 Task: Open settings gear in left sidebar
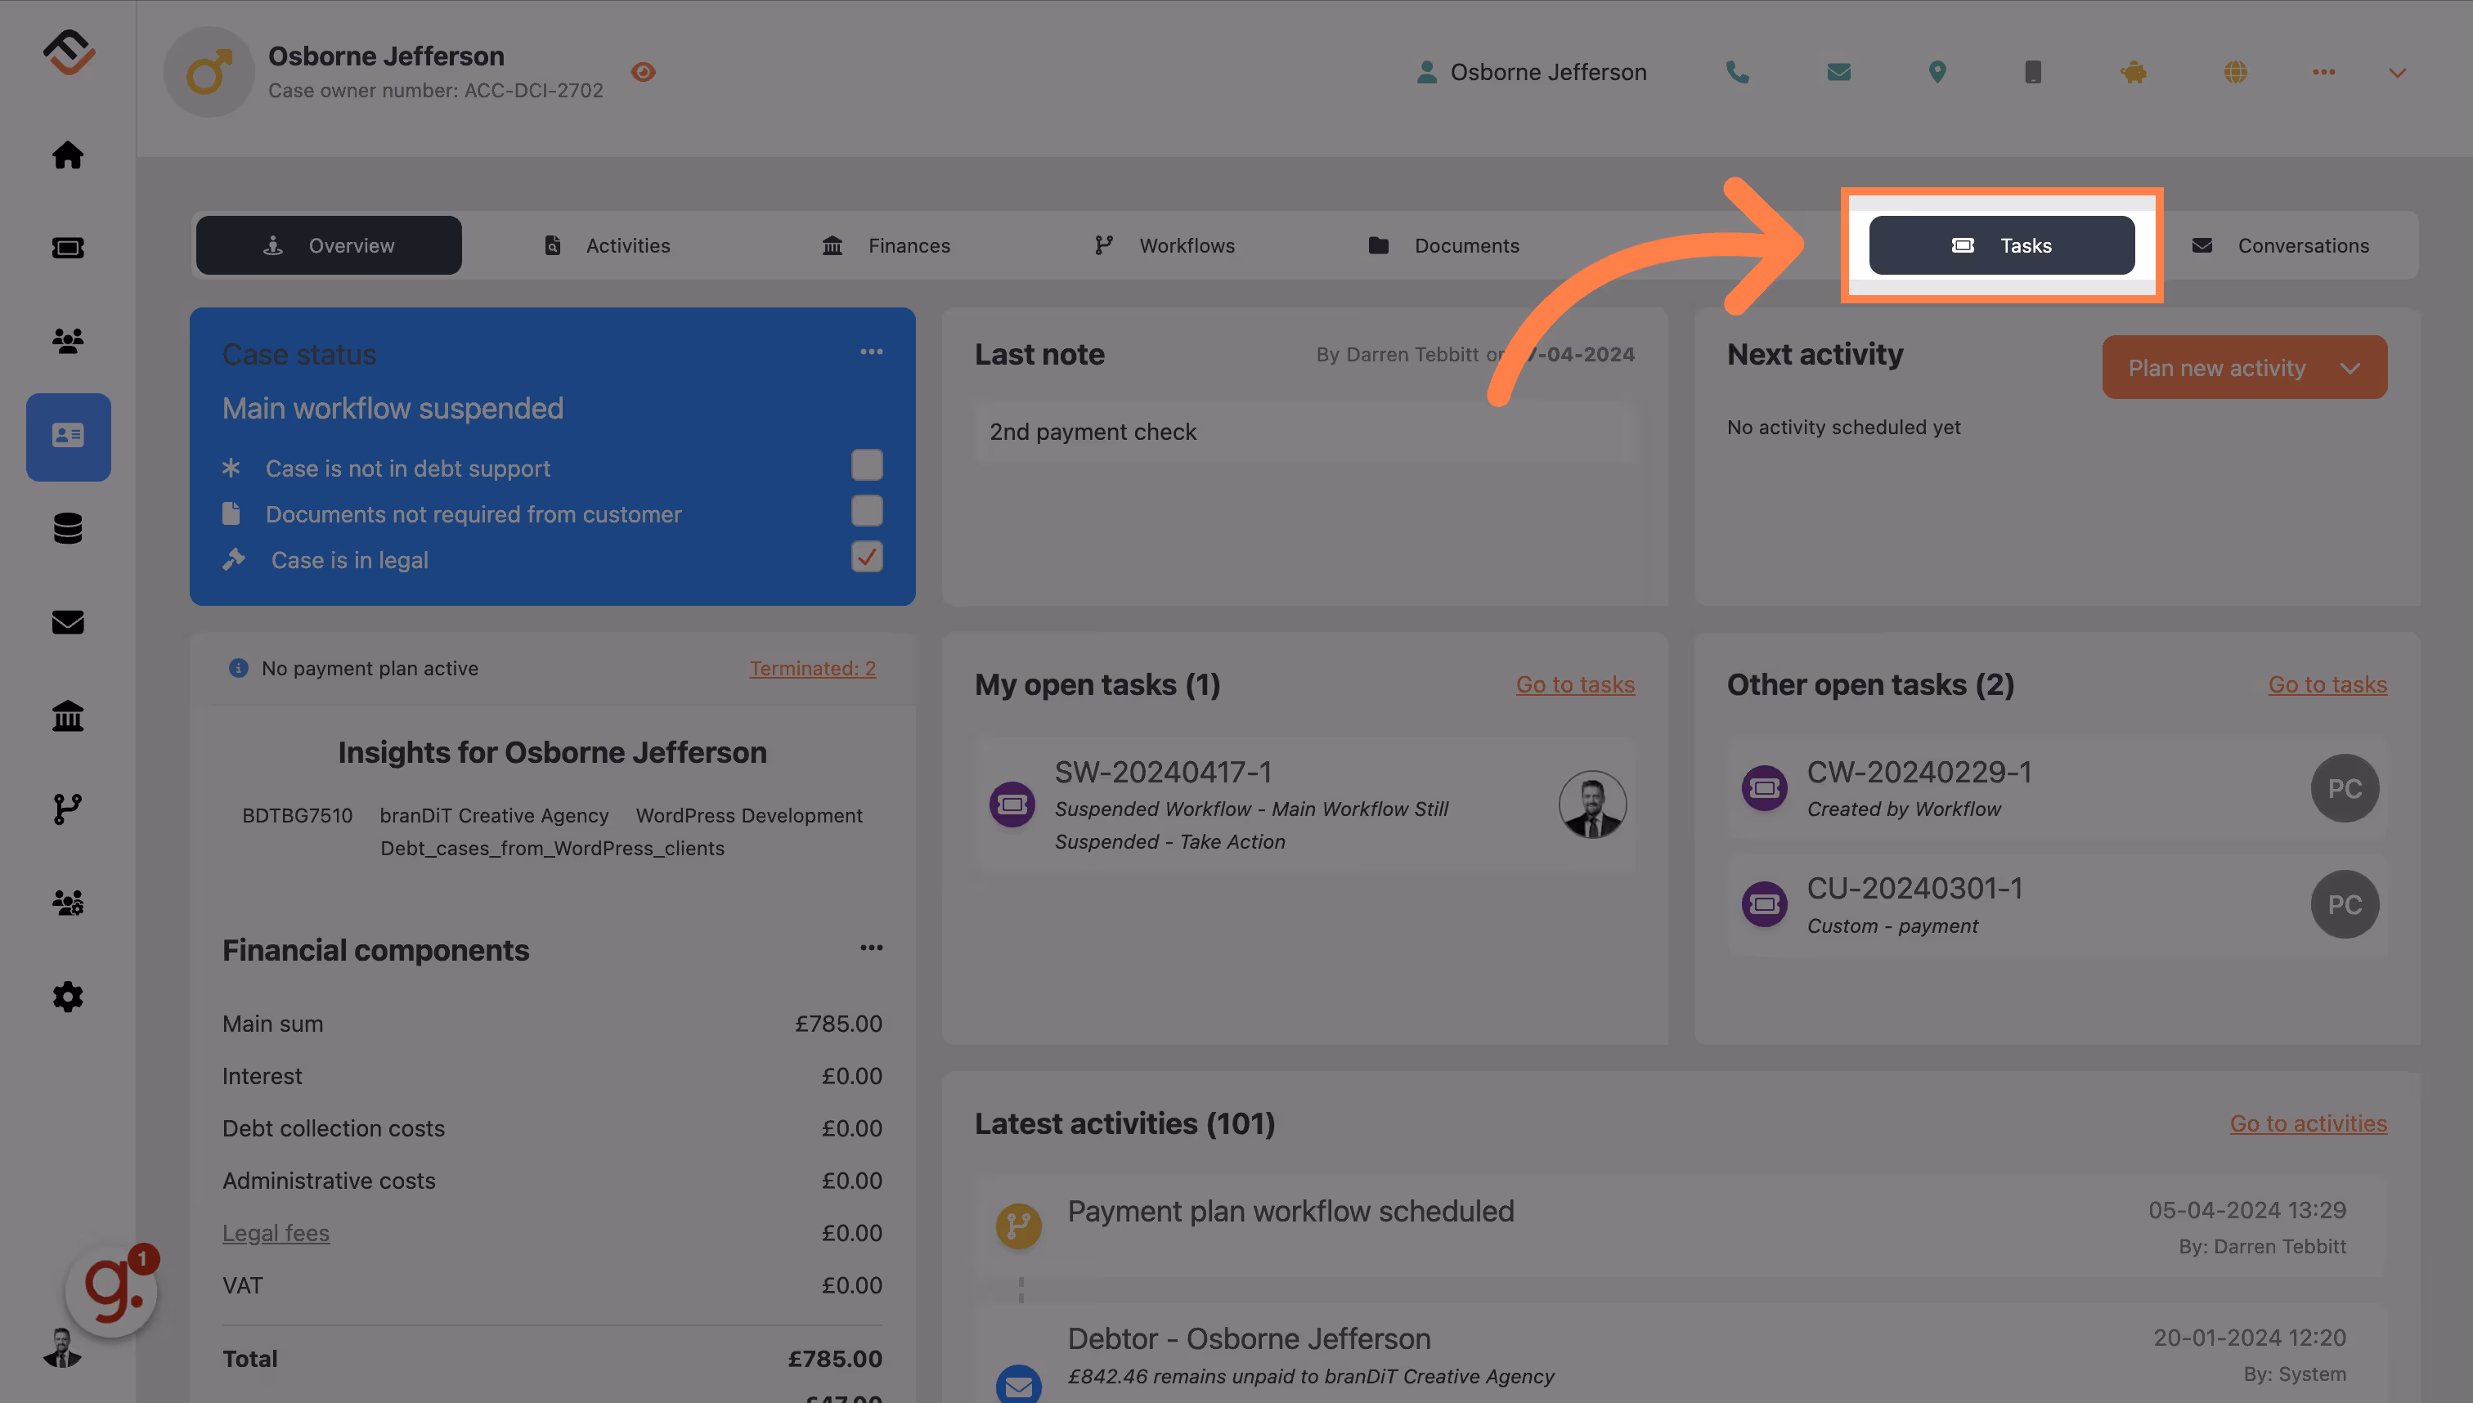67,997
